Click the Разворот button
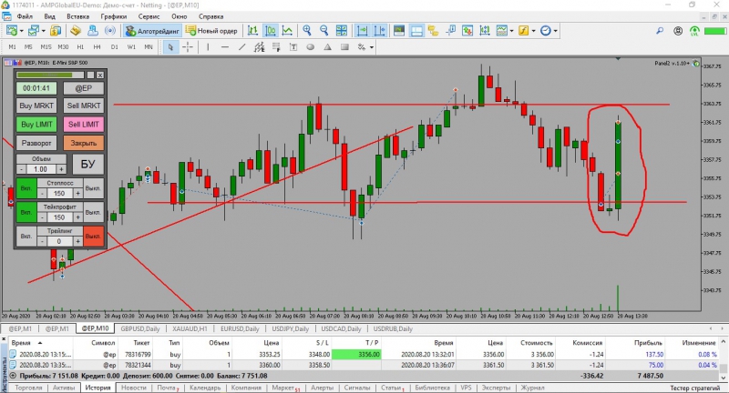 coord(36,143)
